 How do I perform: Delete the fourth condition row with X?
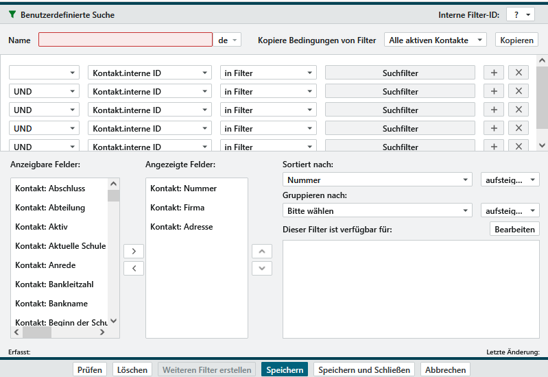518,128
